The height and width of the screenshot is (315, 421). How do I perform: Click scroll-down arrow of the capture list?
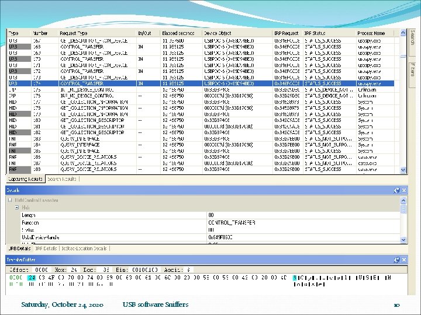click(x=403, y=170)
